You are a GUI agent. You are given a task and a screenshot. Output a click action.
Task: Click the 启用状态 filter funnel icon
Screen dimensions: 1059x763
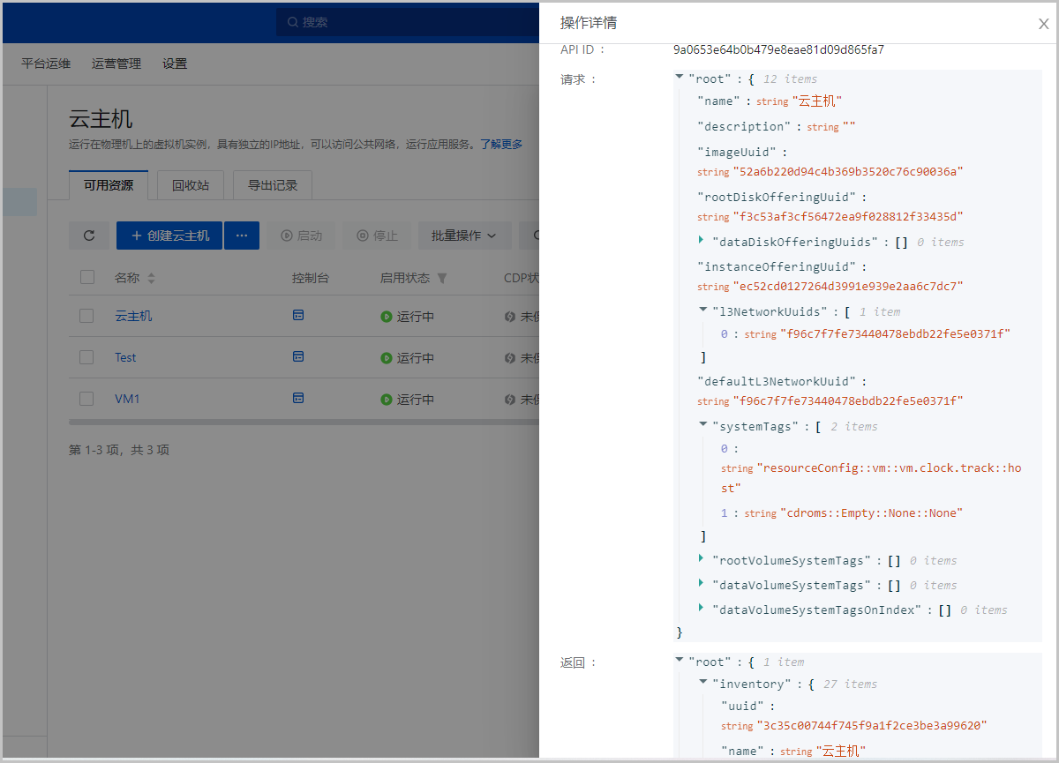(x=442, y=278)
